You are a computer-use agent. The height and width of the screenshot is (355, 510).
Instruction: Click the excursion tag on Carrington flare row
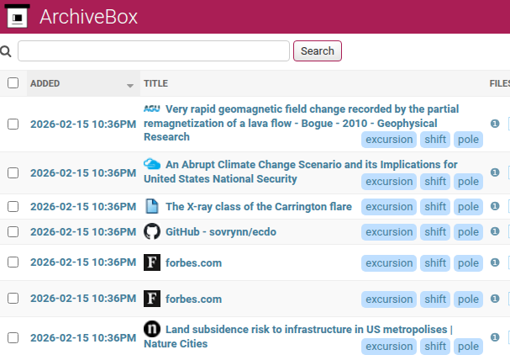389,207
